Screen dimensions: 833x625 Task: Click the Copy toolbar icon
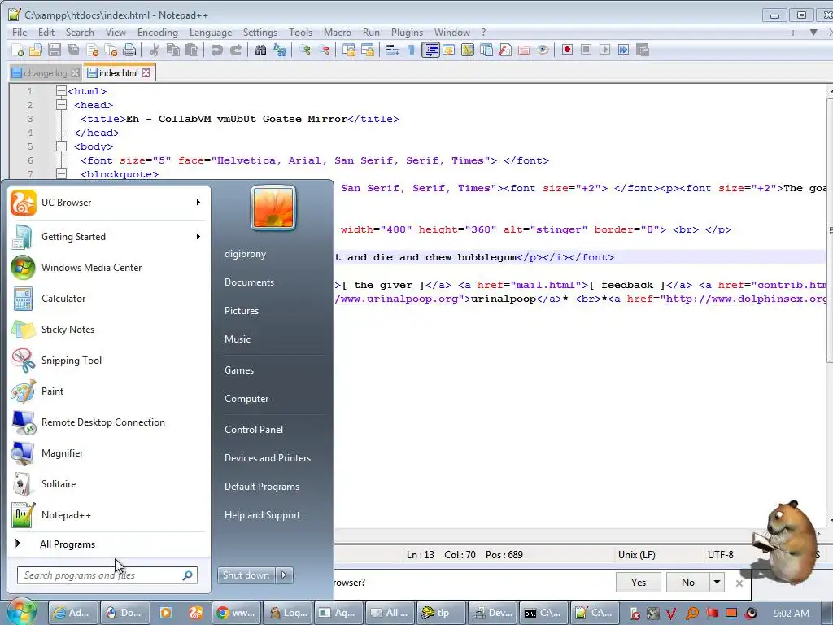point(172,50)
